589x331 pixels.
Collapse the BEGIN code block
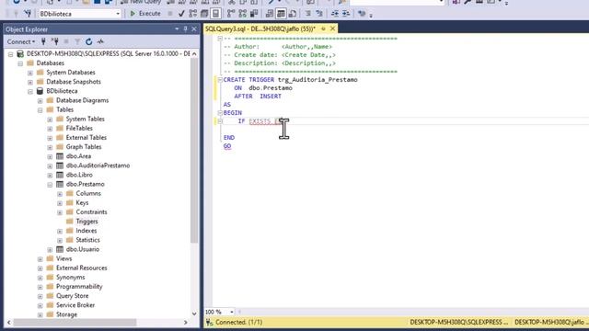tap(220, 112)
